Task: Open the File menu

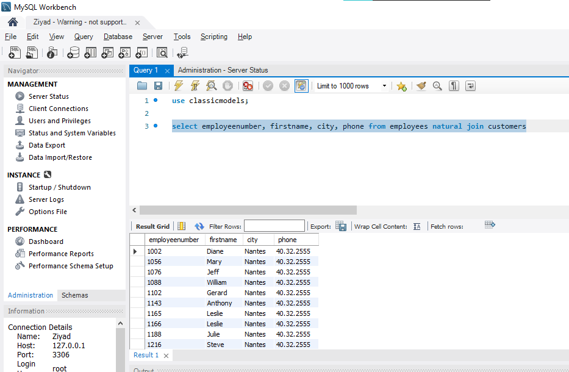Action: pyautogui.click(x=10, y=37)
